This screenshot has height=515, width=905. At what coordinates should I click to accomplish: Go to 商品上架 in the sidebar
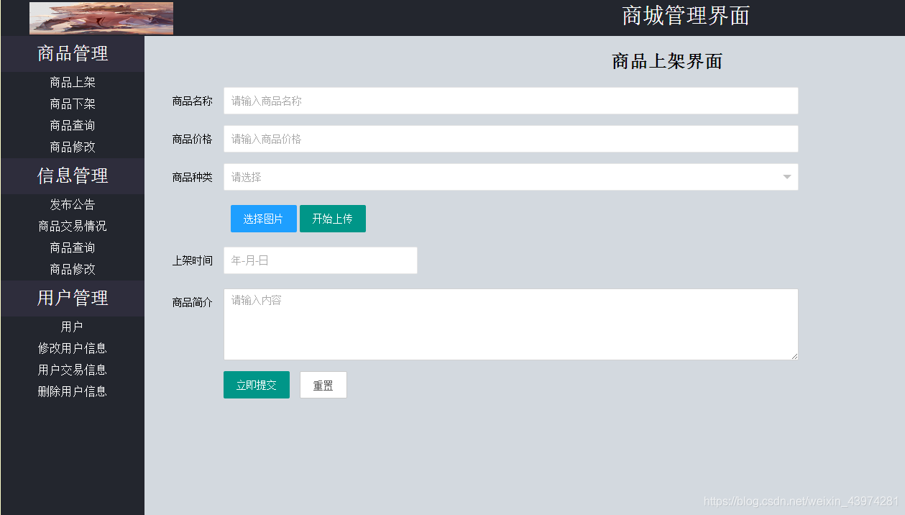(73, 83)
